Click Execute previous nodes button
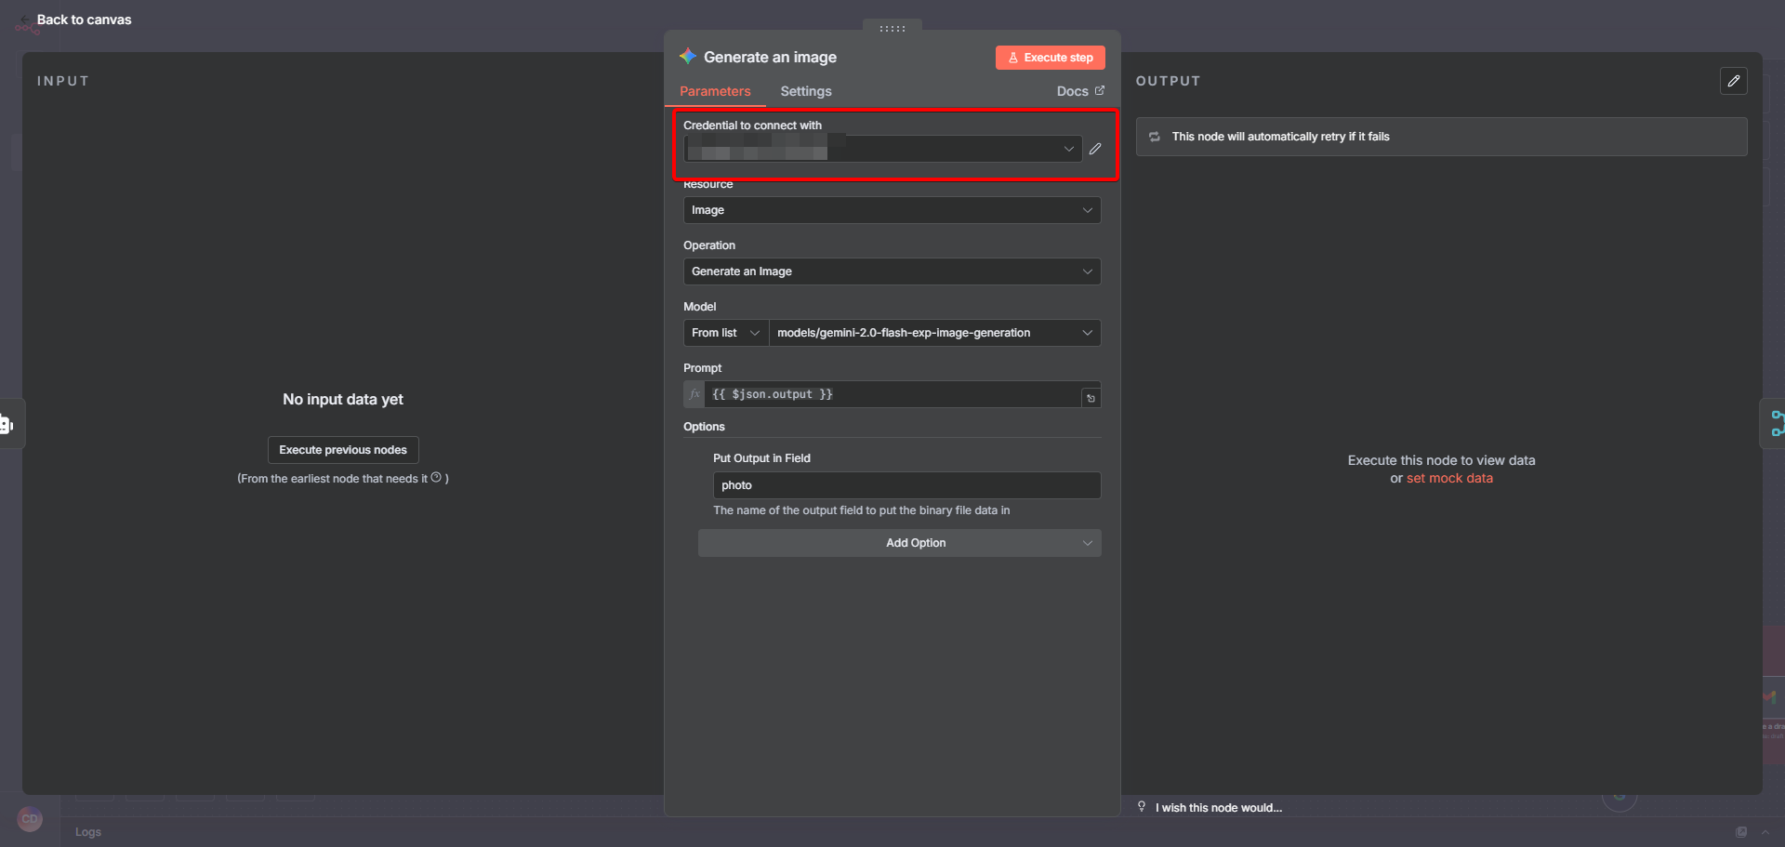This screenshot has width=1785, height=847. [x=343, y=450]
